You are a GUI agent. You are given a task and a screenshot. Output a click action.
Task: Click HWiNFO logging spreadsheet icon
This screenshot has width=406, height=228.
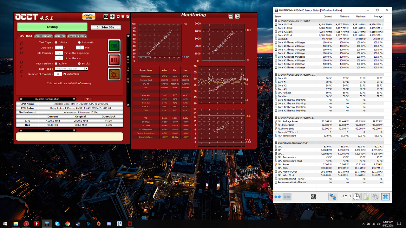pyautogui.click(x=366, y=197)
